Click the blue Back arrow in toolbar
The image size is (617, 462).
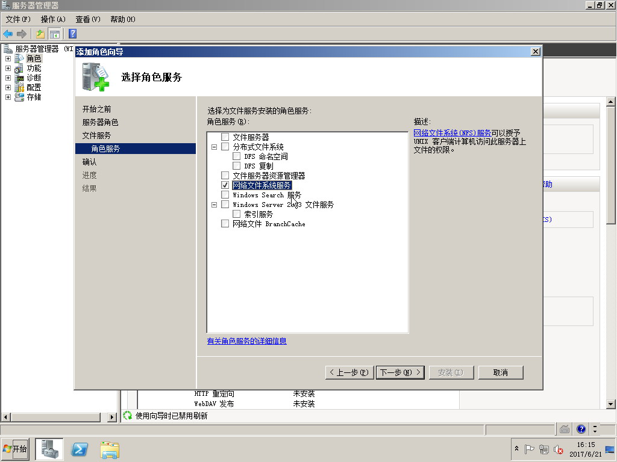[8, 34]
